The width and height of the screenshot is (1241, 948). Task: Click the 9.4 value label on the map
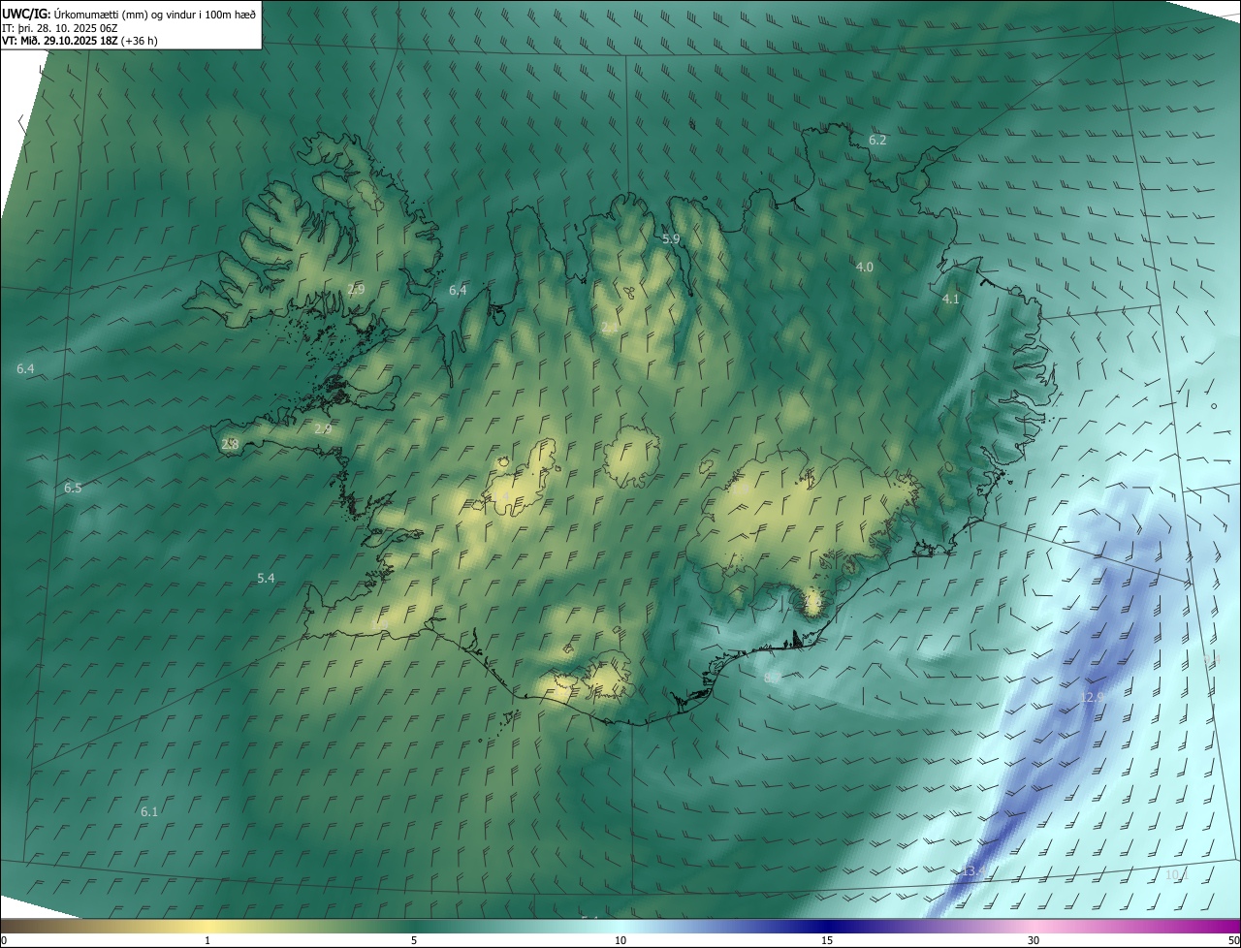1211,659
